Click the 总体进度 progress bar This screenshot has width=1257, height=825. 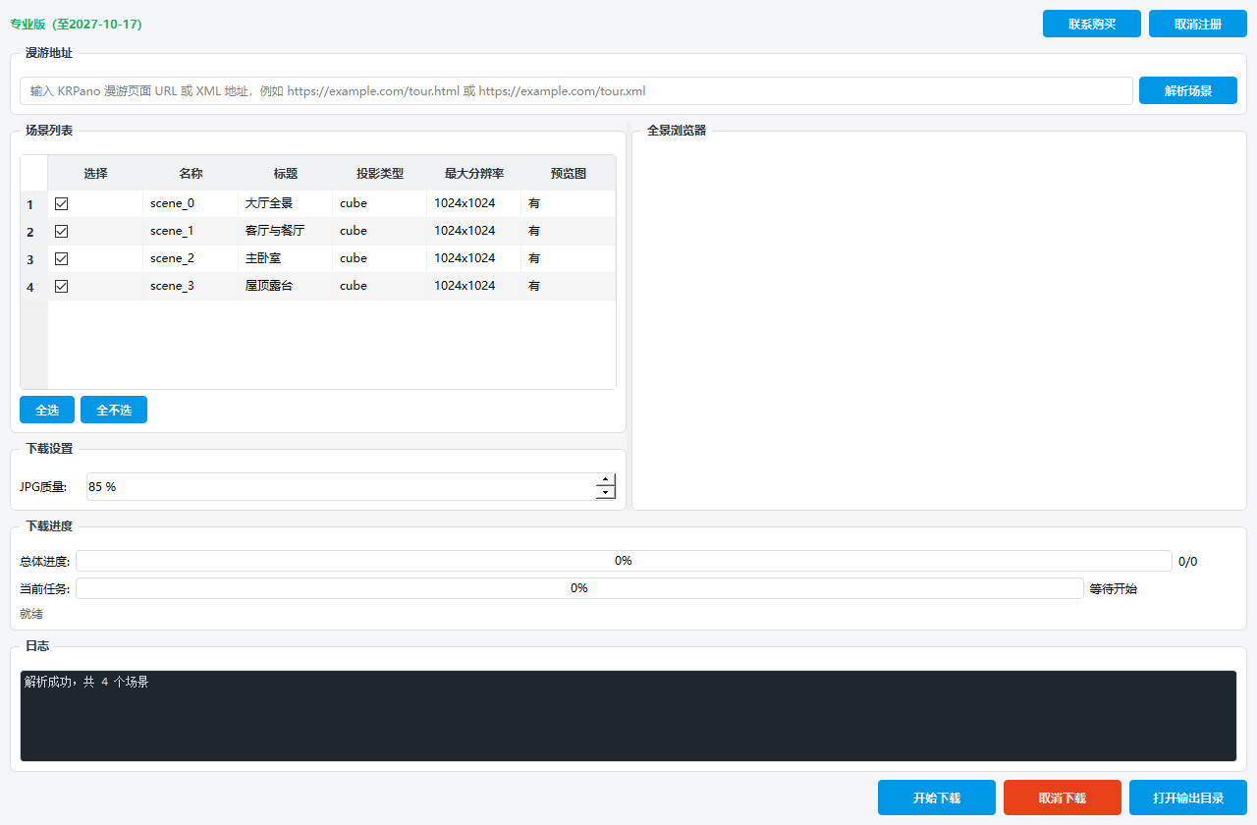click(x=624, y=561)
